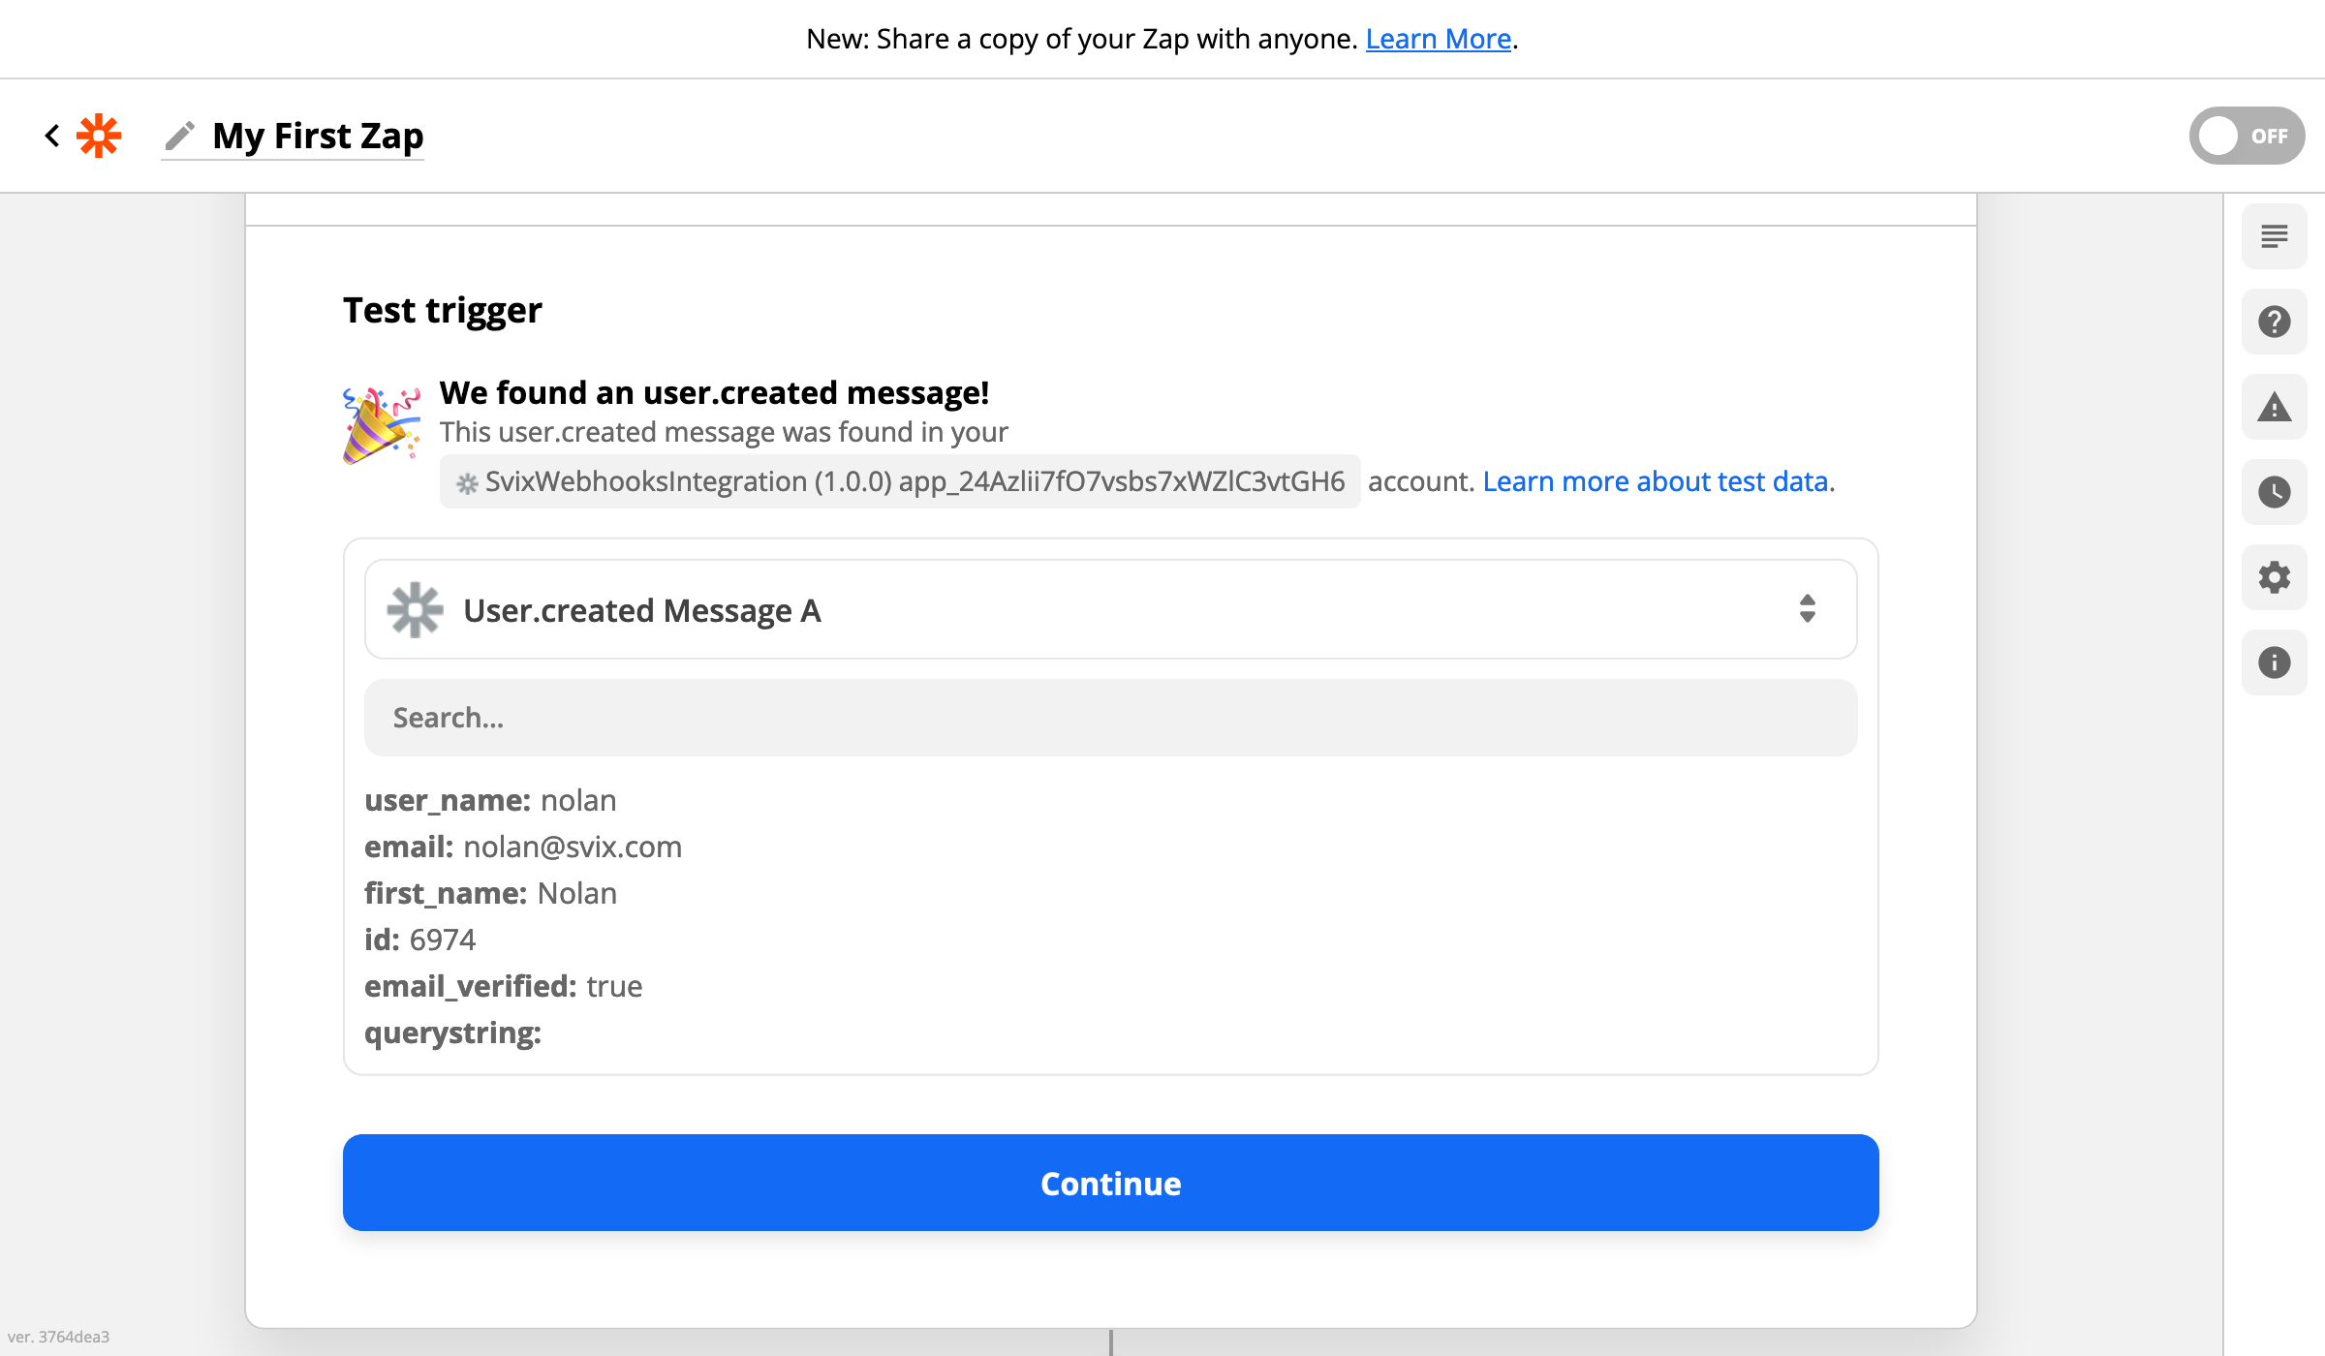Open Learn more about test data link
2325x1356 pixels.
(x=1656, y=481)
